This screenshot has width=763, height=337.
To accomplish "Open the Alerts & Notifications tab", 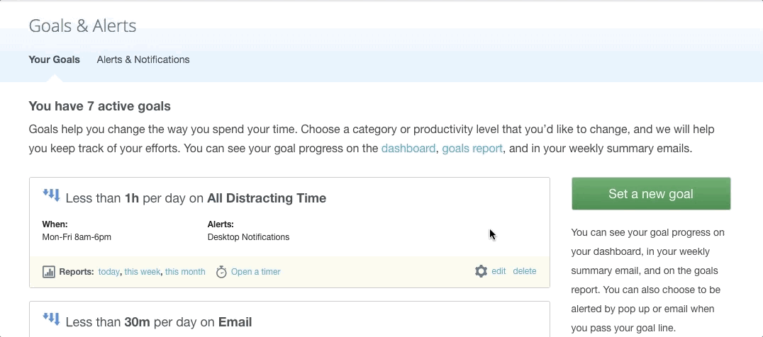I will click(143, 59).
